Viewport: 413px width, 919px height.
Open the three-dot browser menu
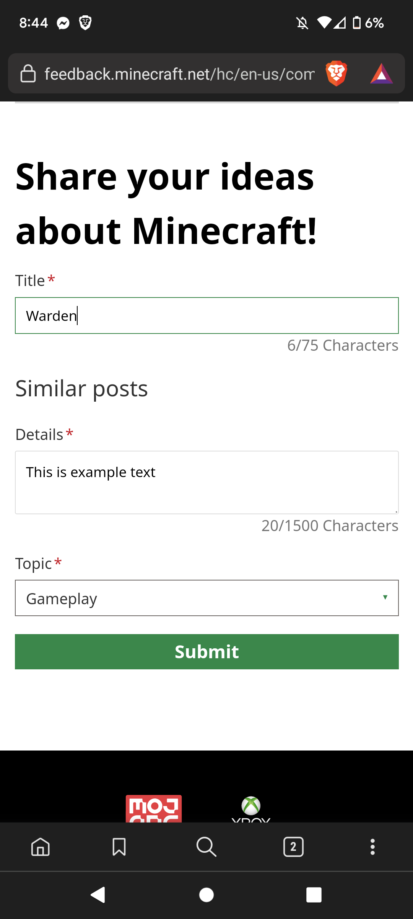point(372,847)
